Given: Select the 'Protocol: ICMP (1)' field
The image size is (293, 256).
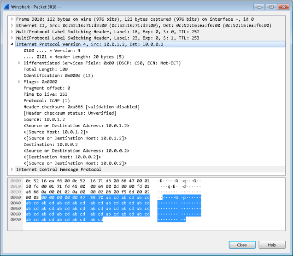Looking at the screenshot, I should 47,100.
